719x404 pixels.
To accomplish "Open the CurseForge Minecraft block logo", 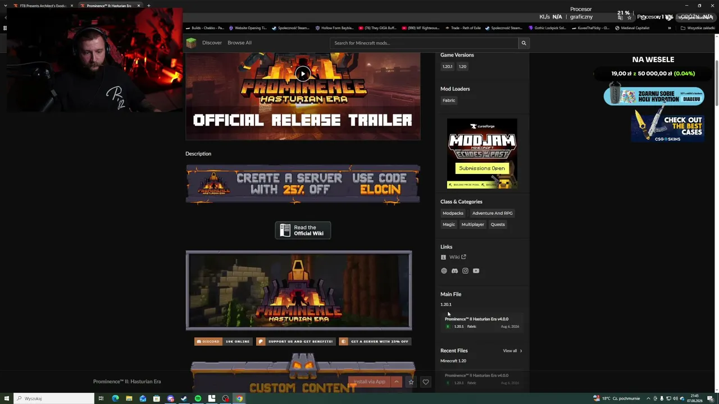I will [x=191, y=43].
